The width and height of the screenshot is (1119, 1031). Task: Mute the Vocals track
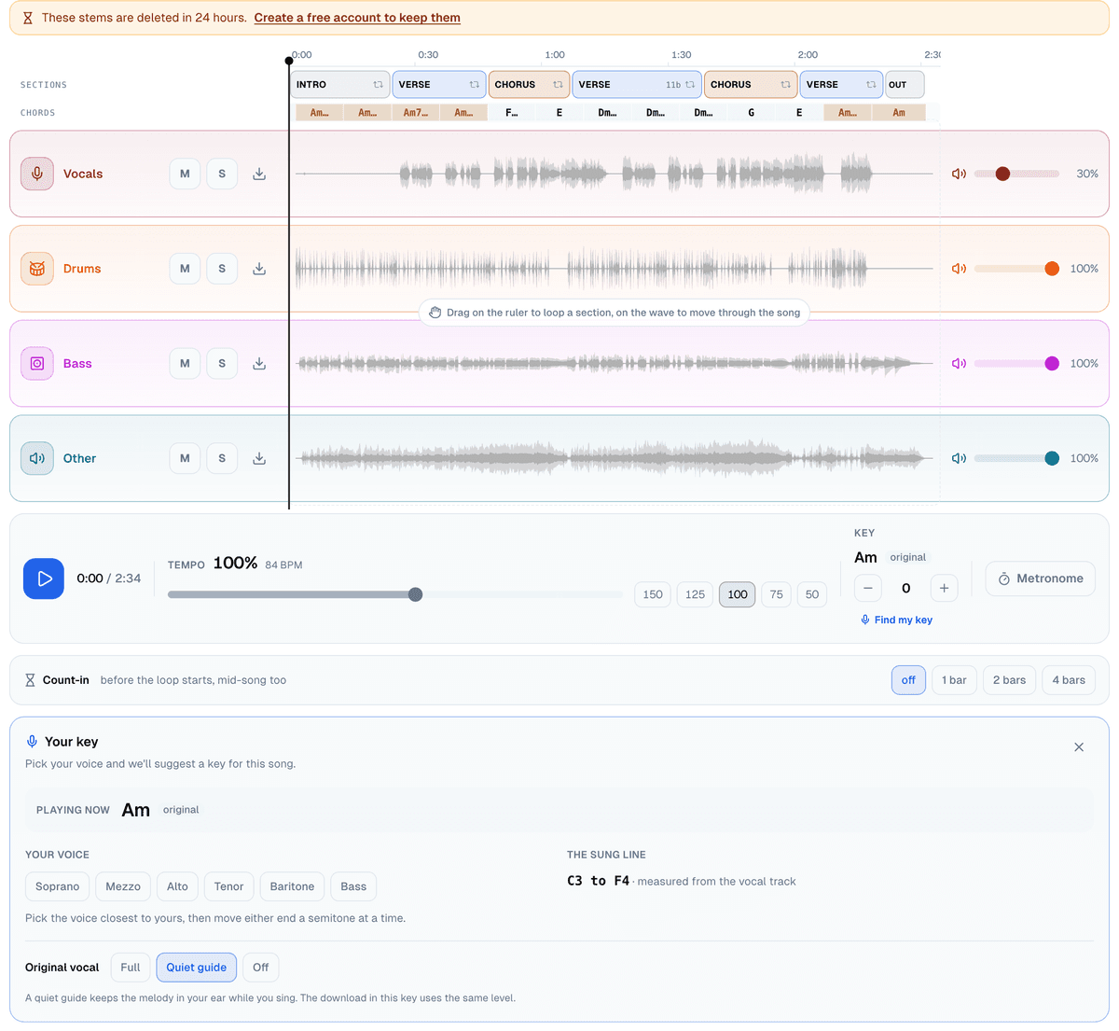point(185,174)
